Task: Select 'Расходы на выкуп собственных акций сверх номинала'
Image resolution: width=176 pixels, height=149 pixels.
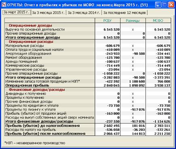Action: tap(50, 118)
